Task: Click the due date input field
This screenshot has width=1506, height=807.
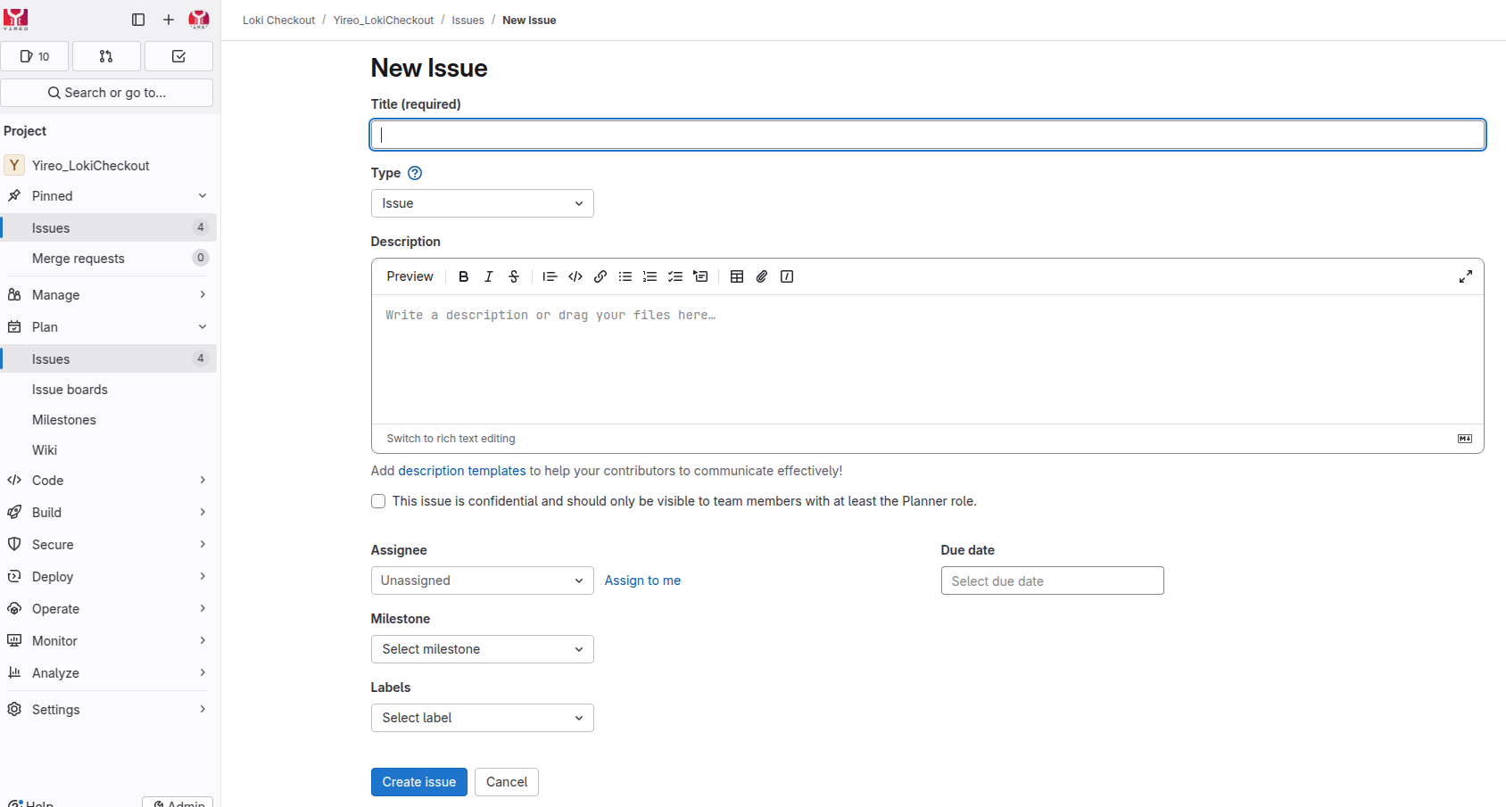Action: pyautogui.click(x=1052, y=581)
